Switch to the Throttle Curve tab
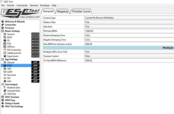 point(81,11)
